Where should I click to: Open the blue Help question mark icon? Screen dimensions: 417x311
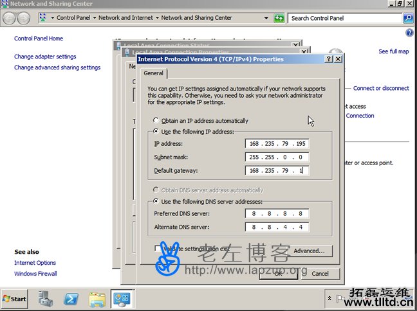tap(409, 33)
